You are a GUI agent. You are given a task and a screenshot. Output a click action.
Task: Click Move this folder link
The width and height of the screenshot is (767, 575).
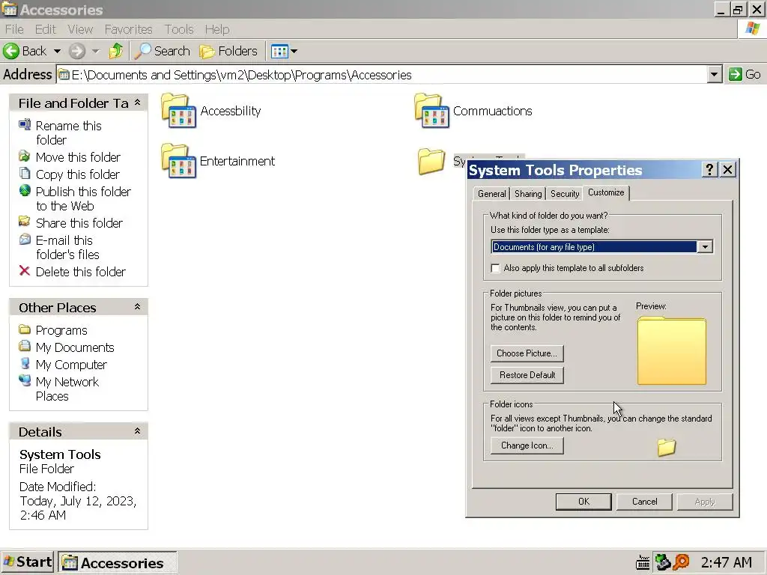click(78, 157)
